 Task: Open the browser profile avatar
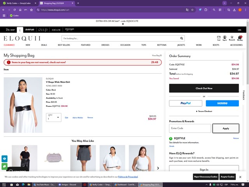tap(240, 10)
